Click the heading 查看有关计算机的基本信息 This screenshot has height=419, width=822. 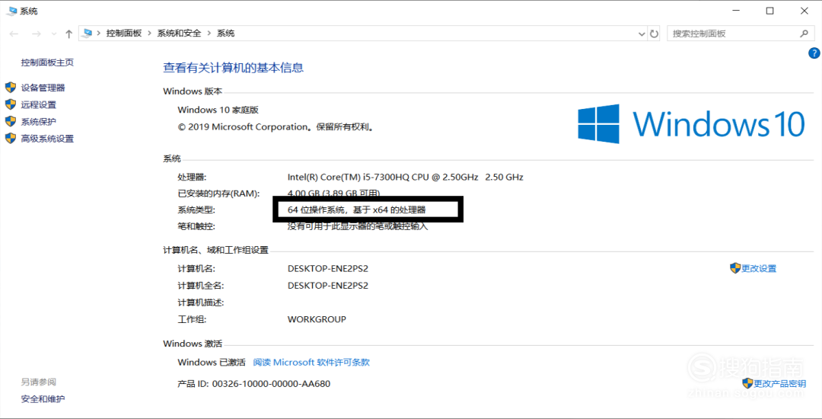tap(234, 68)
